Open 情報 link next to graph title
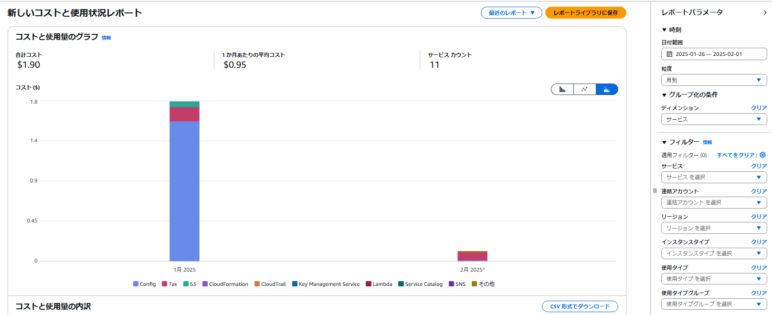 point(106,38)
